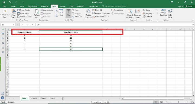Switch to Page Layout tab
Screen dimensions: 195x104
32,6
